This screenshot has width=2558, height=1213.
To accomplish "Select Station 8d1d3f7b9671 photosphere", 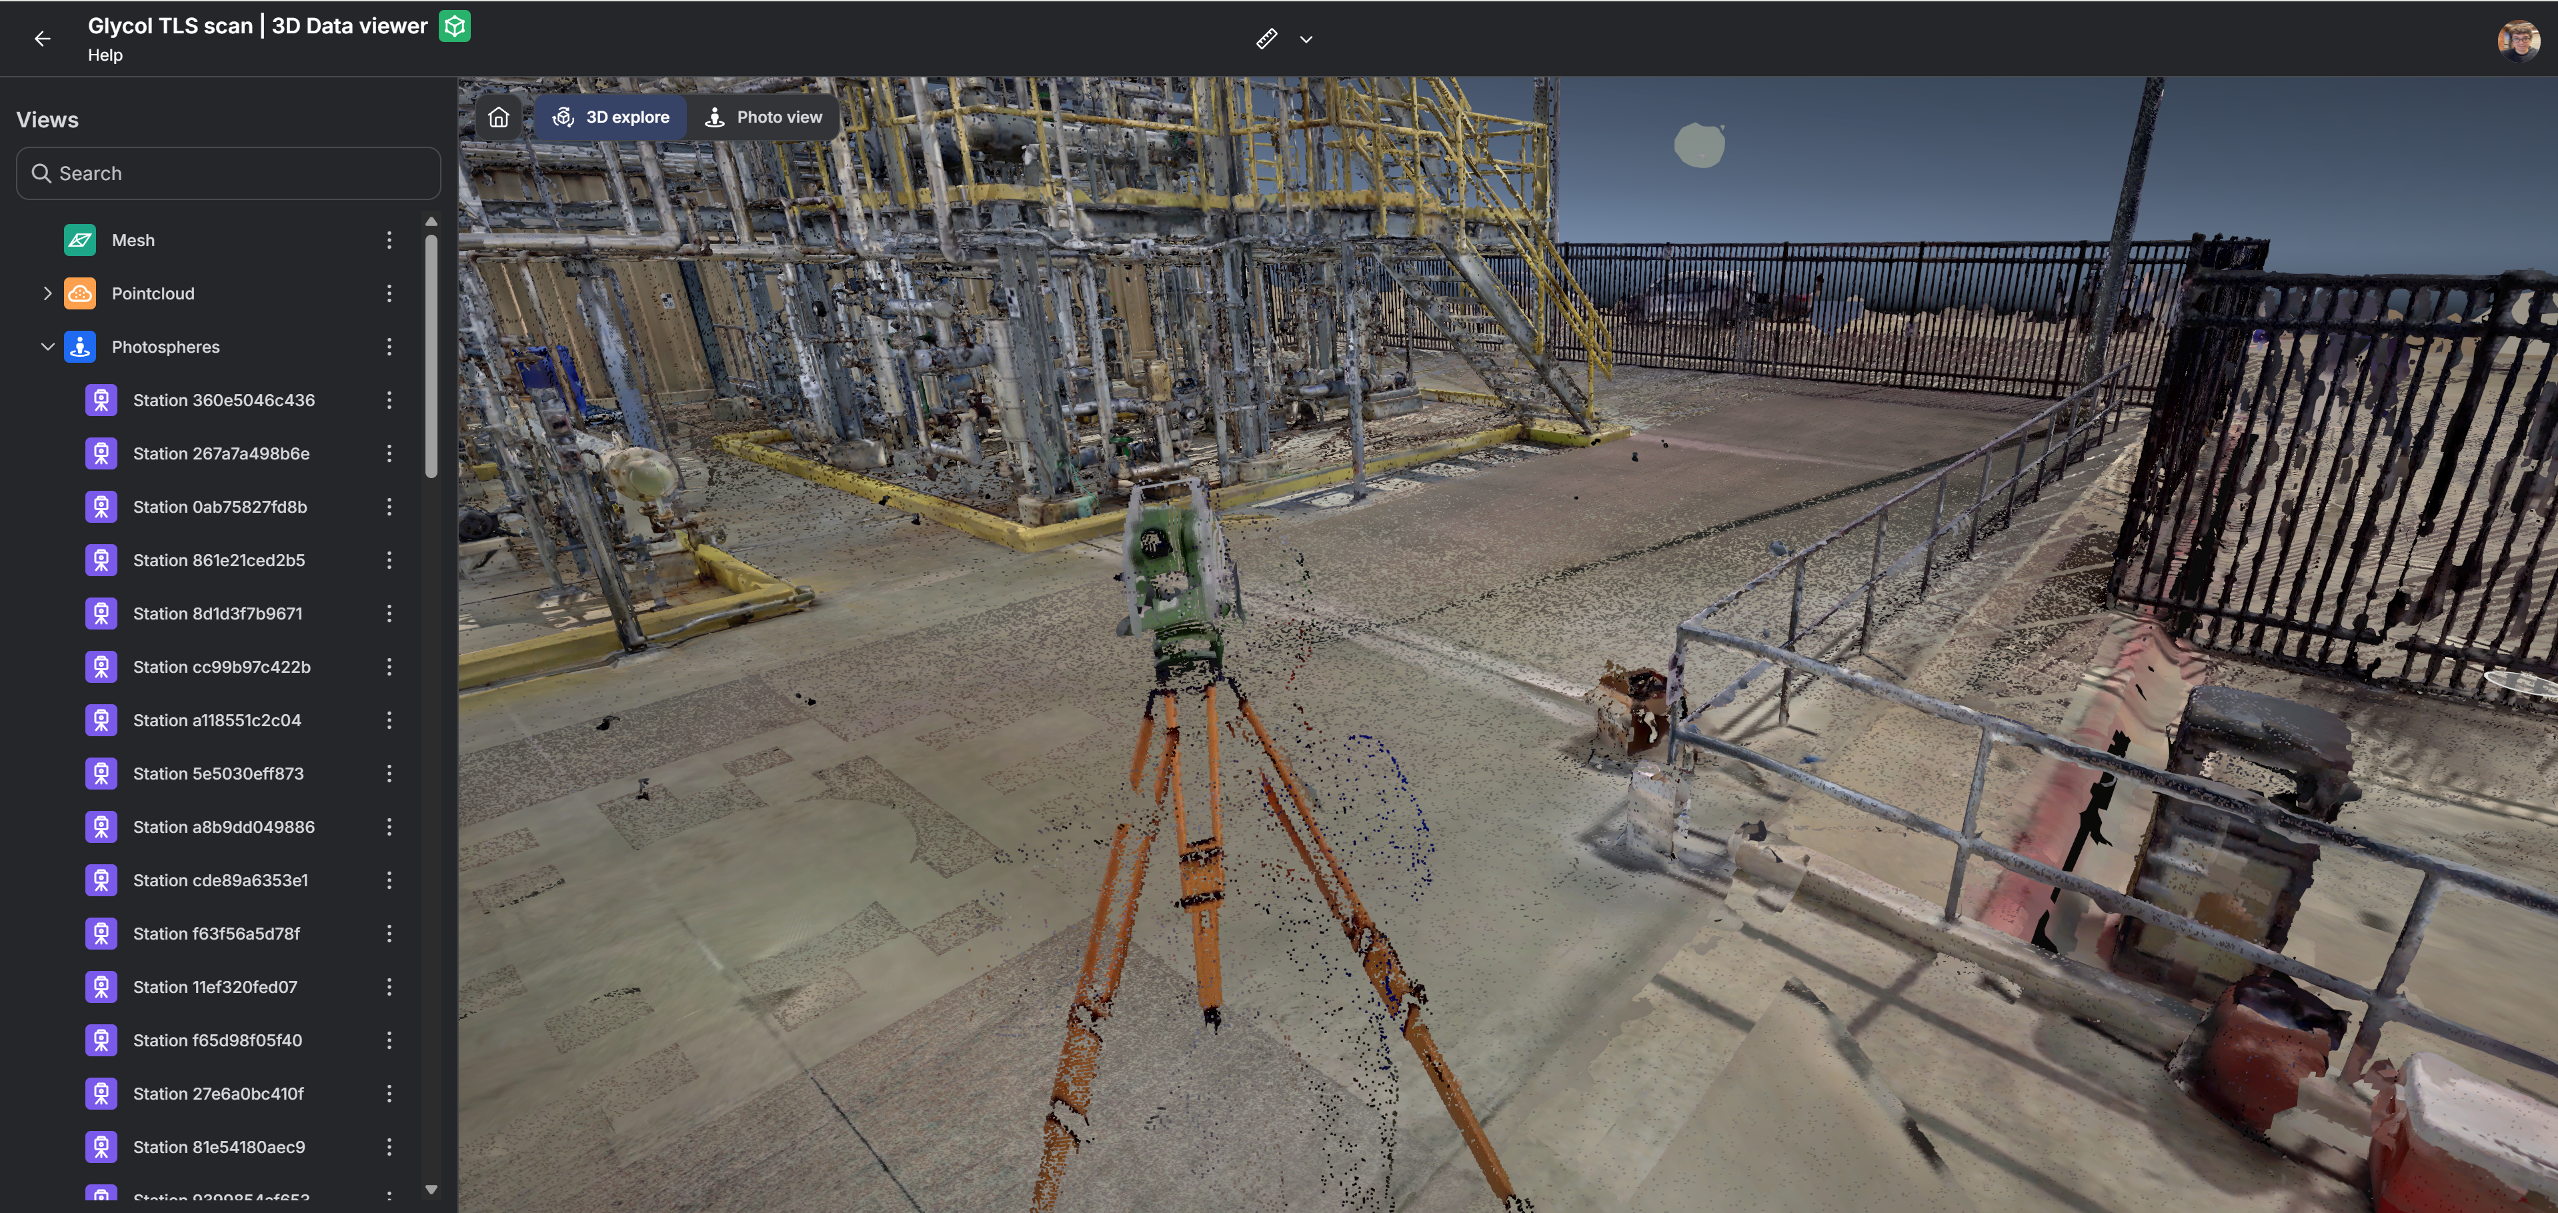I will coord(217,614).
